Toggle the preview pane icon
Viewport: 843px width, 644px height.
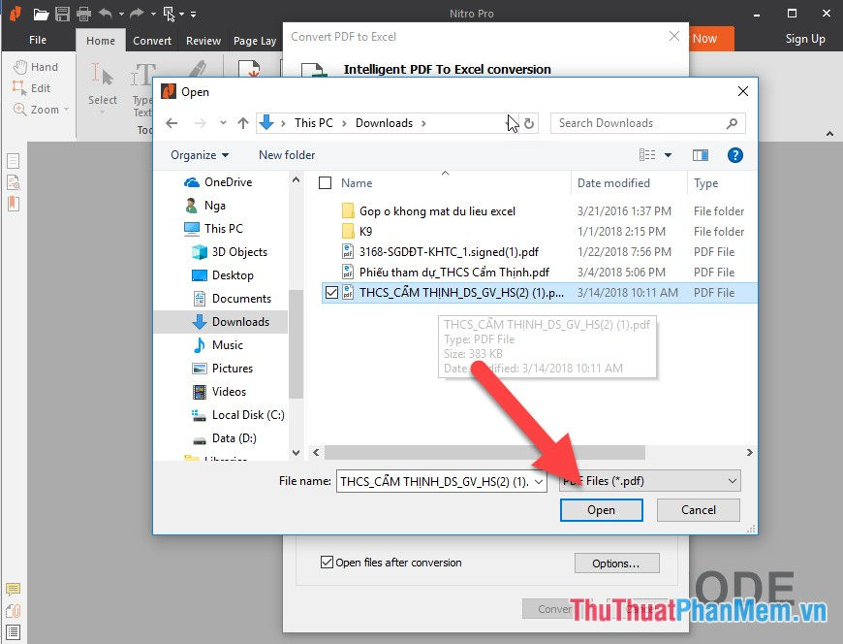coord(700,155)
